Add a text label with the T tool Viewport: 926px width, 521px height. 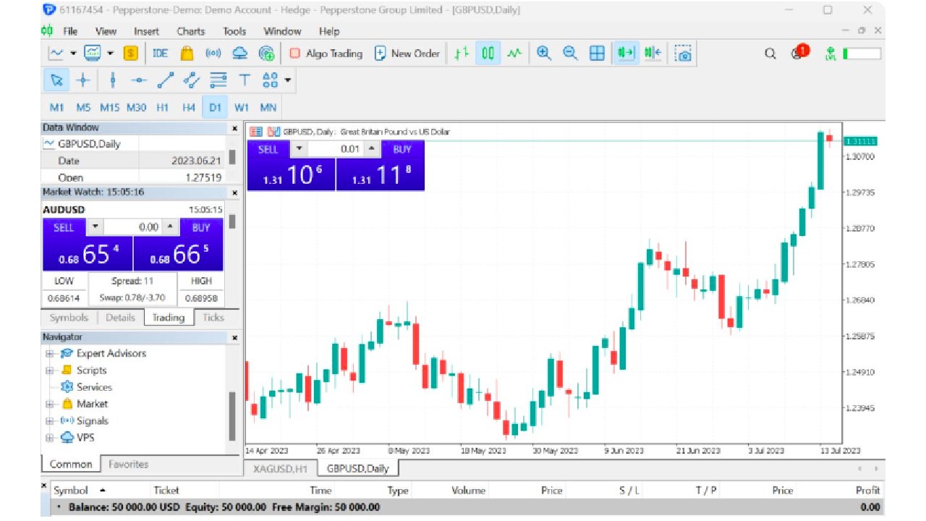point(245,80)
